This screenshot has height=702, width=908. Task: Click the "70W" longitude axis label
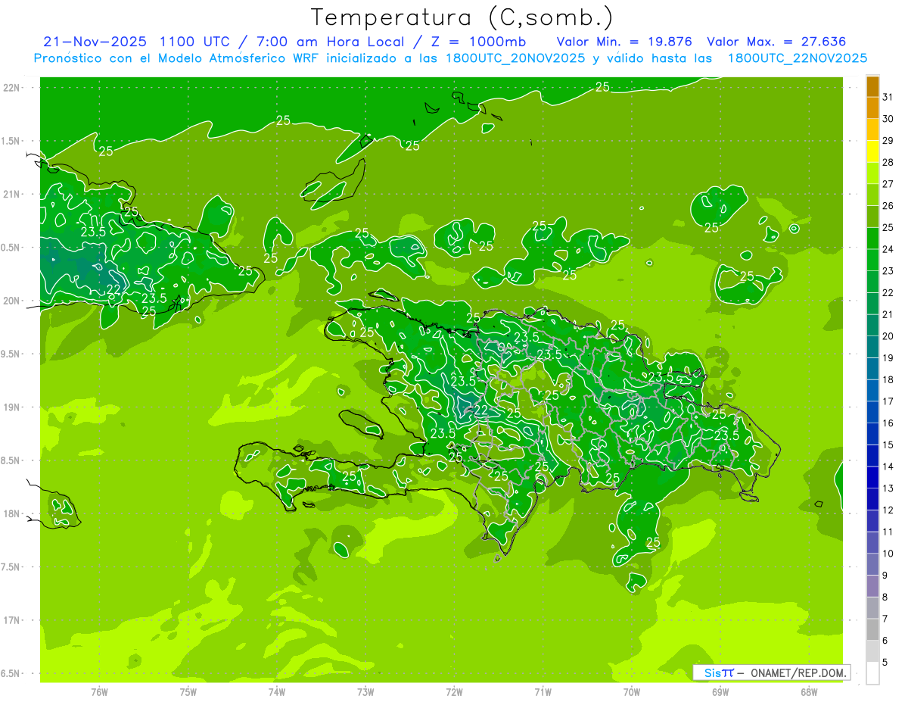pos(632,691)
